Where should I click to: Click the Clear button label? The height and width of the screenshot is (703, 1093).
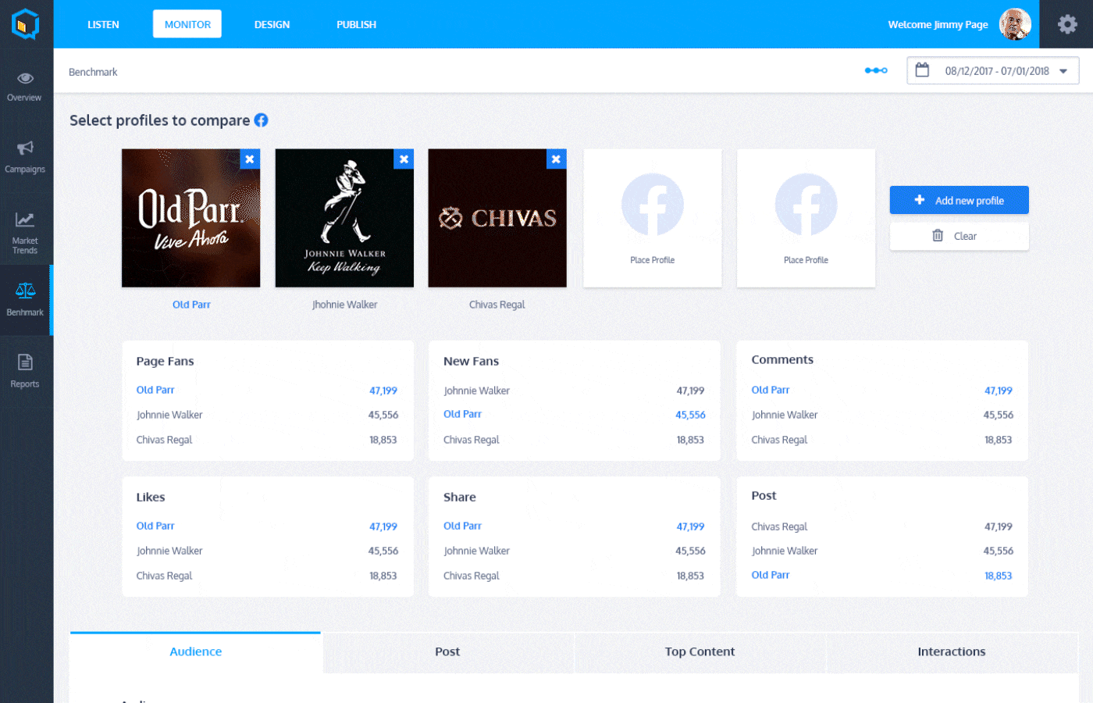pos(965,236)
